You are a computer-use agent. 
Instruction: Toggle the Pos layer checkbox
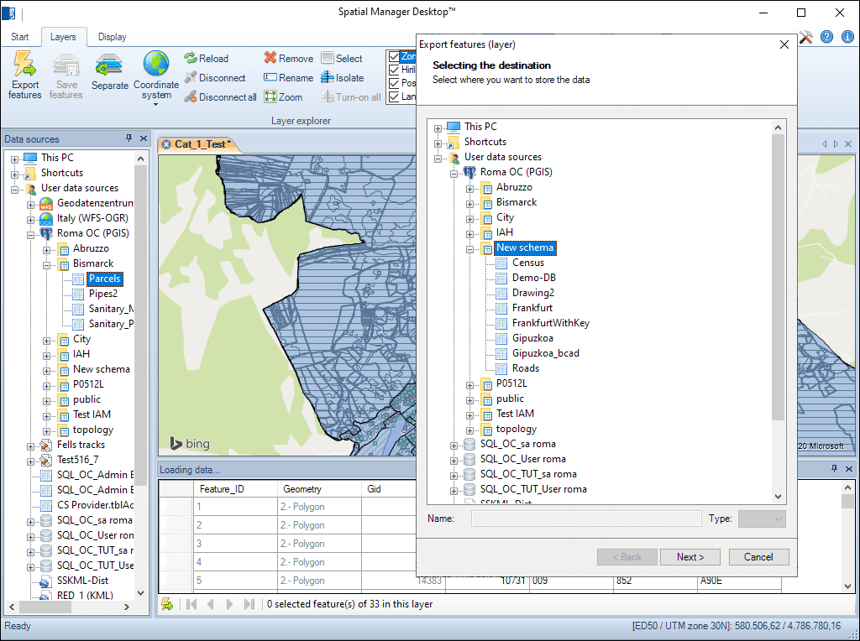tap(394, 83)
